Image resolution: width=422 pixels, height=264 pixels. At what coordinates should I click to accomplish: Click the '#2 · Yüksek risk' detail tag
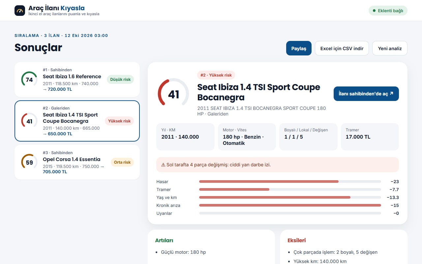click(216, 75)
